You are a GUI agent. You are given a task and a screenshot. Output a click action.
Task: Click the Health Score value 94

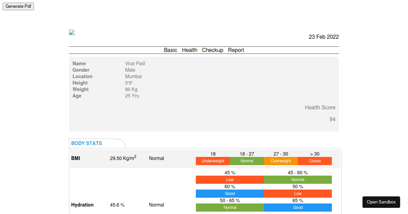[x=332, y=120]
